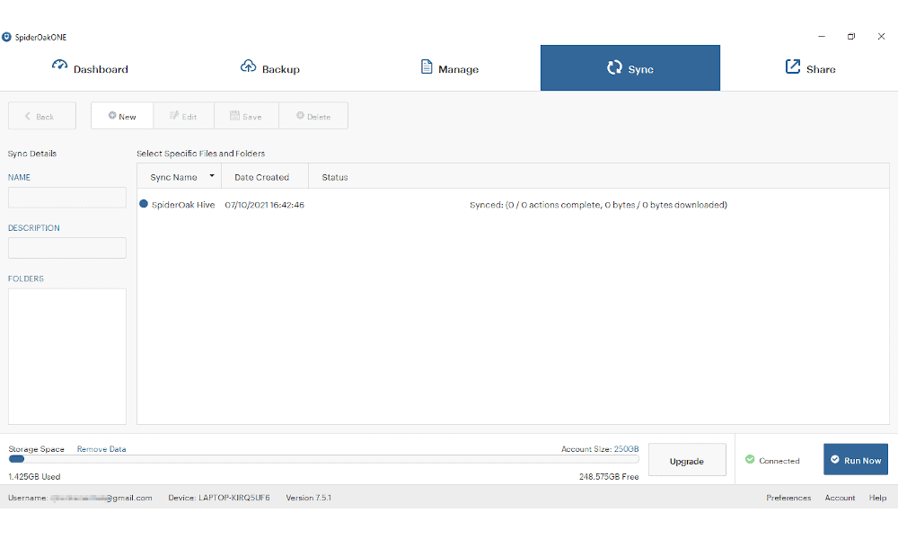Select the SpiderOak Hive sync row

[513, 205]
